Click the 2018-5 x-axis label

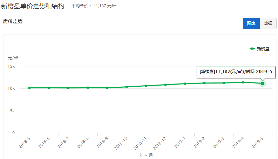25,143
